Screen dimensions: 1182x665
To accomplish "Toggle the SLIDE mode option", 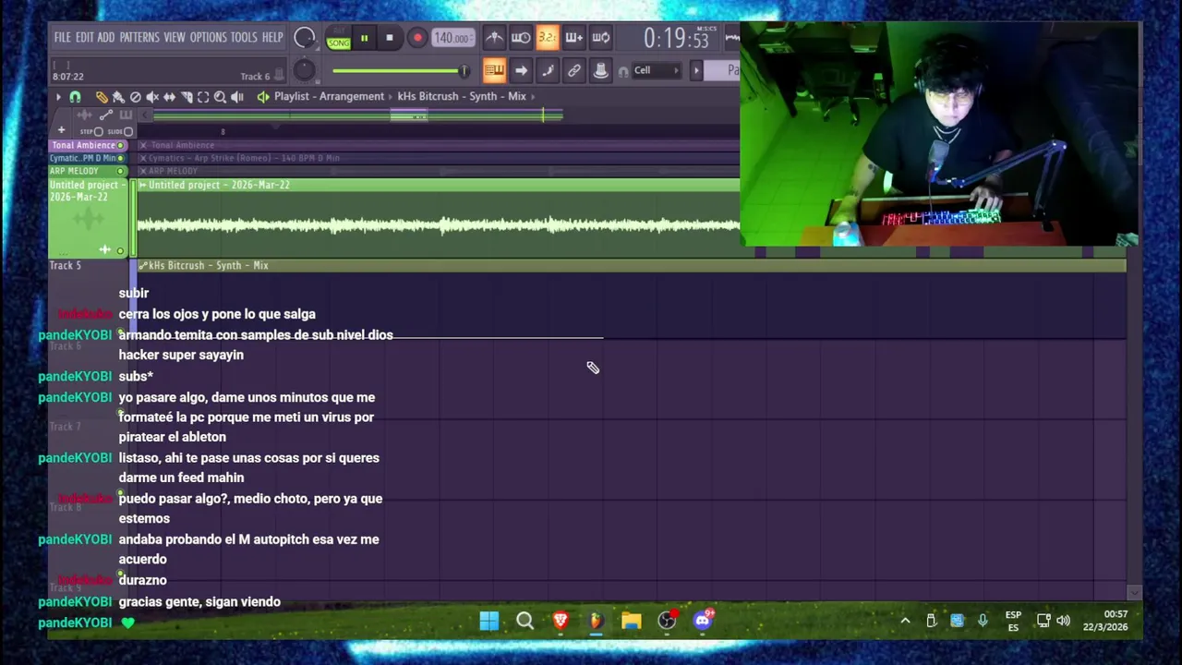I will [x=120, y=131].
